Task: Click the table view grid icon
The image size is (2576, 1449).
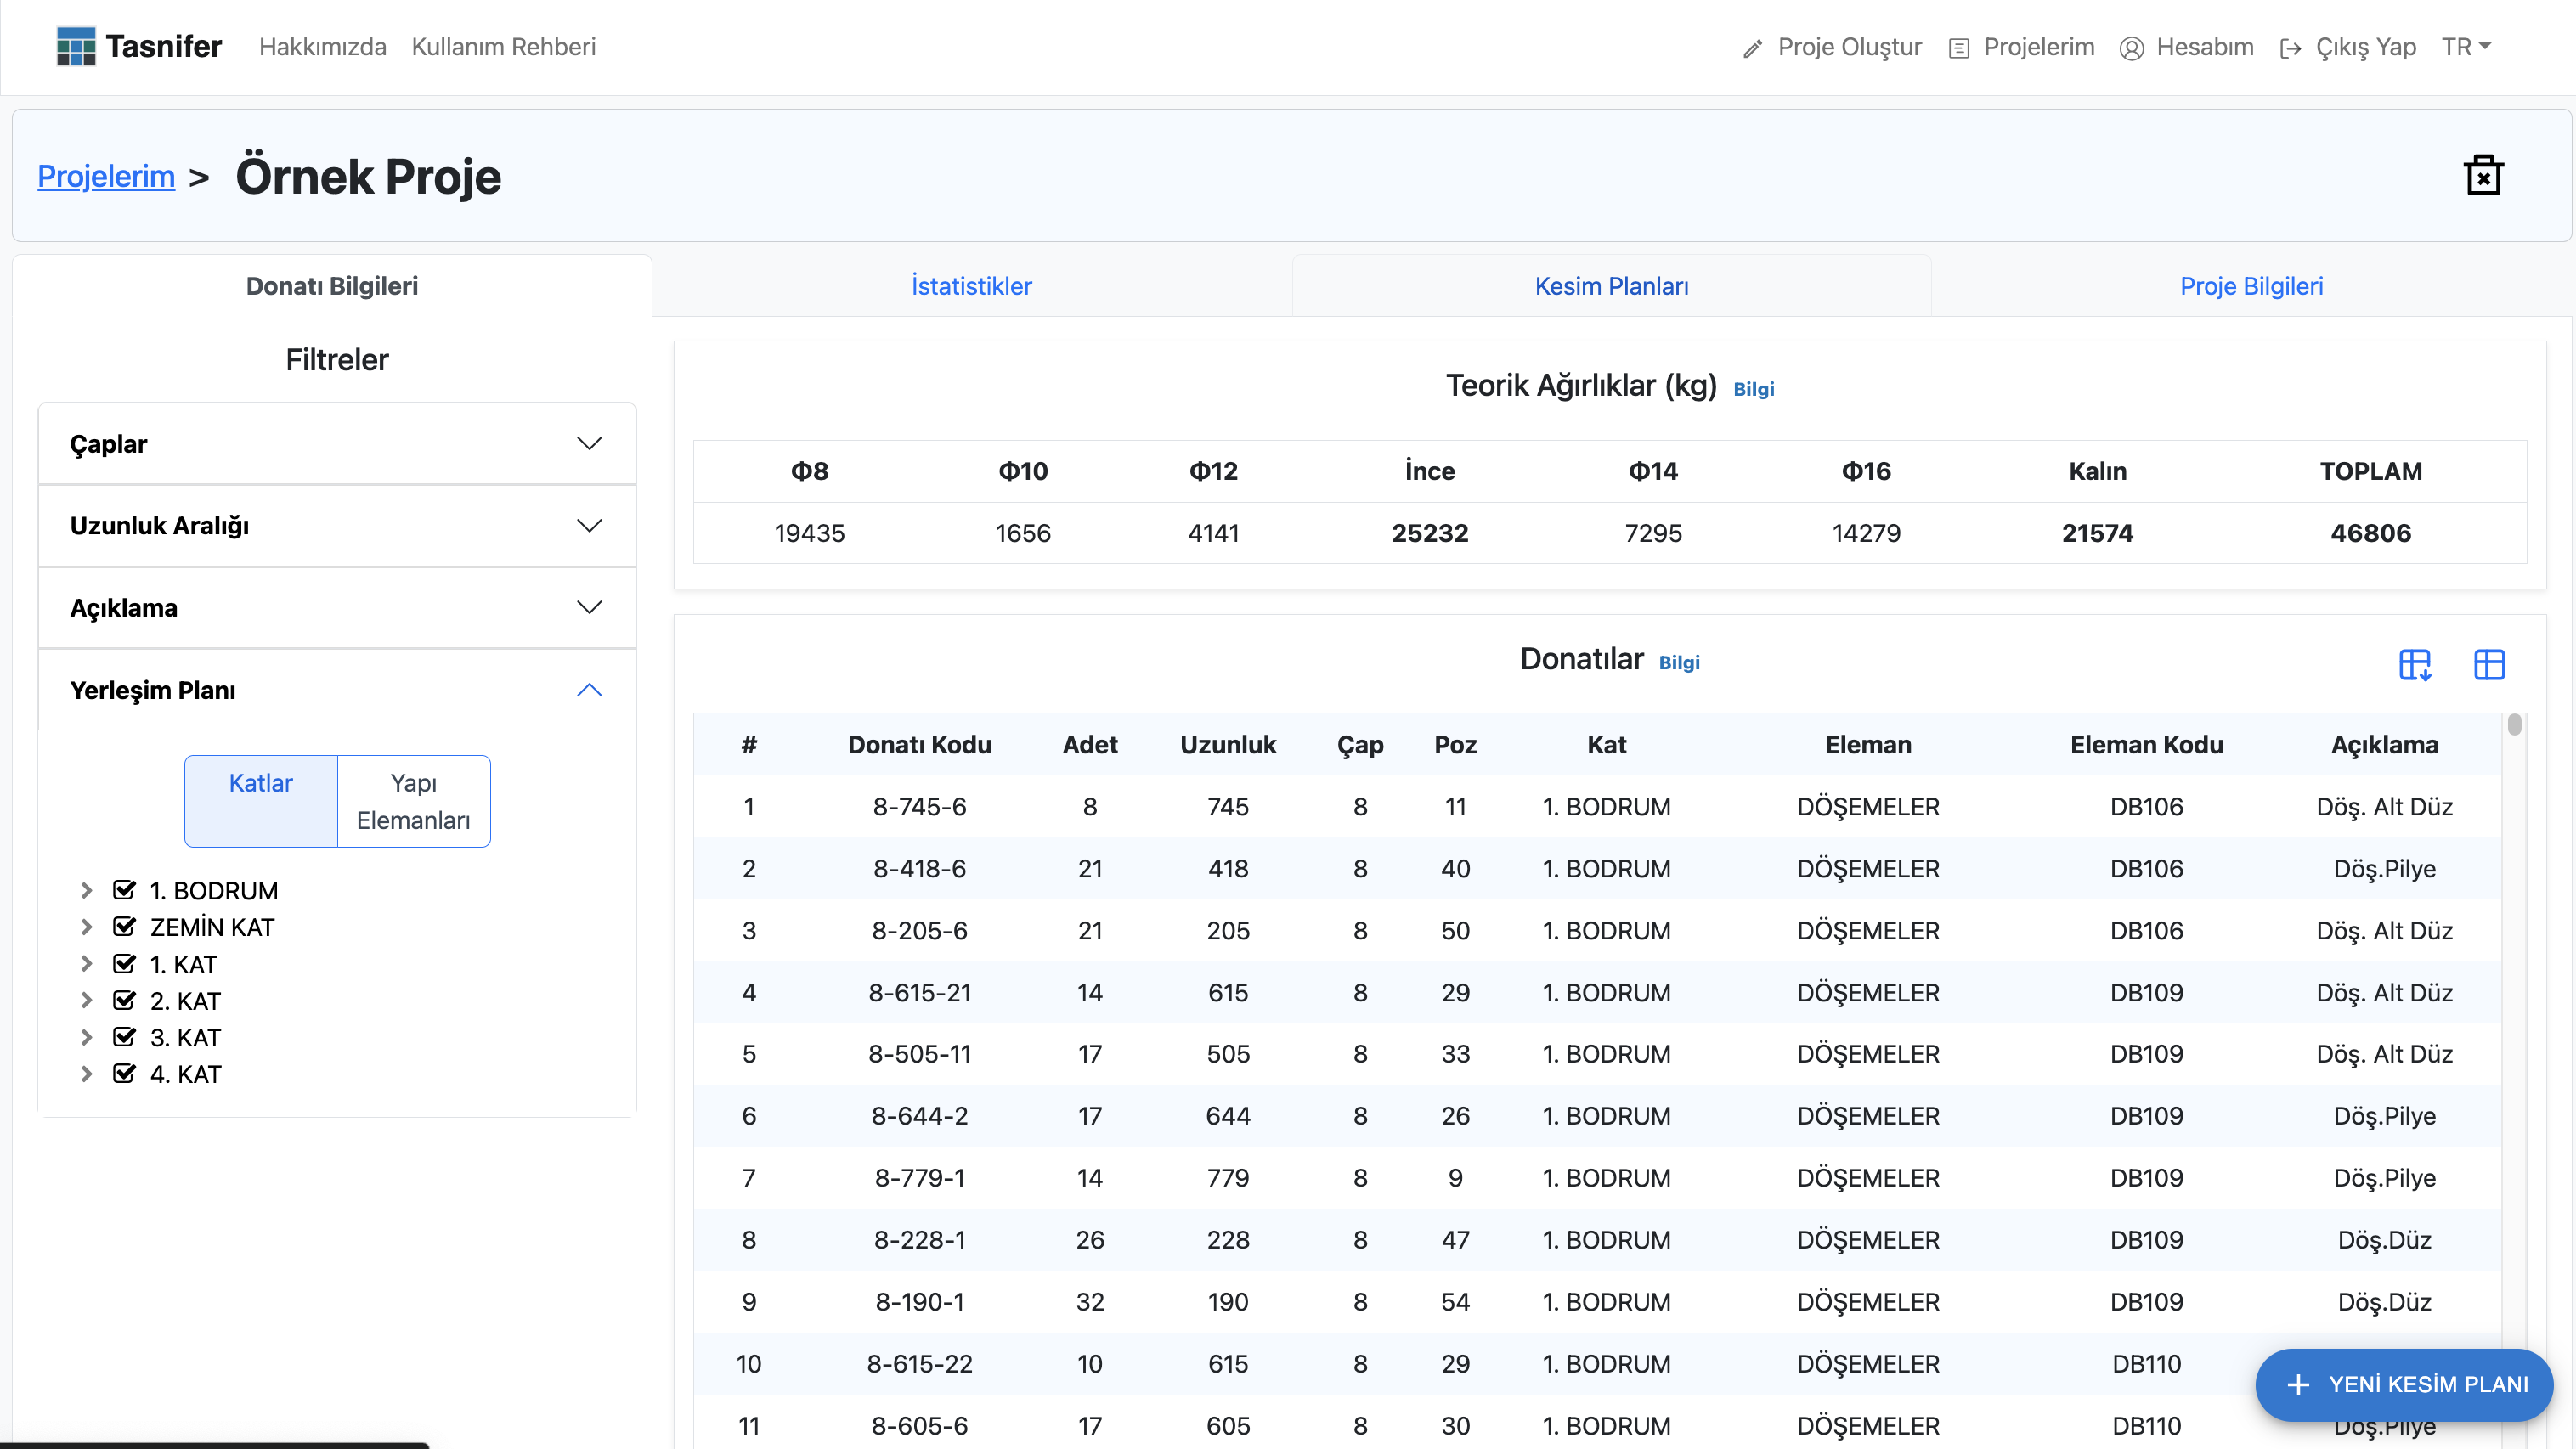Action: pos(2489,664)
